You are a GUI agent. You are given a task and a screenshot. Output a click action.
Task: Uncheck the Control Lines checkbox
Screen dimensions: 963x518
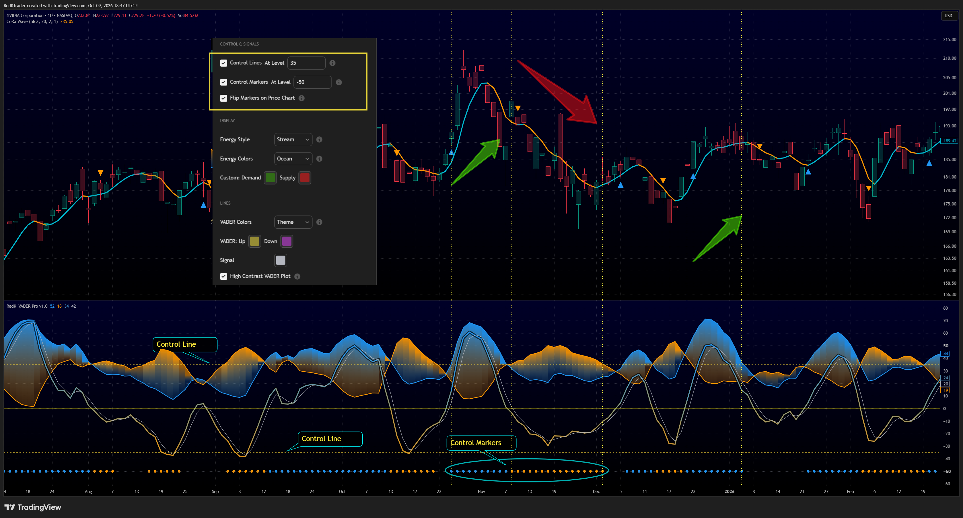tap(223, 63)
